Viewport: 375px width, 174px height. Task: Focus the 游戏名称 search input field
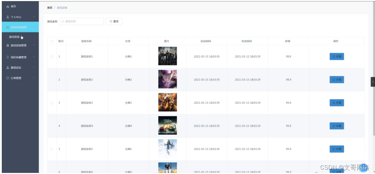pos(82,22)
